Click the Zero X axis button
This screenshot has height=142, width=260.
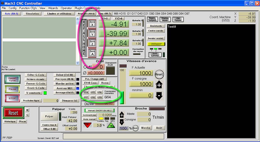92,24
